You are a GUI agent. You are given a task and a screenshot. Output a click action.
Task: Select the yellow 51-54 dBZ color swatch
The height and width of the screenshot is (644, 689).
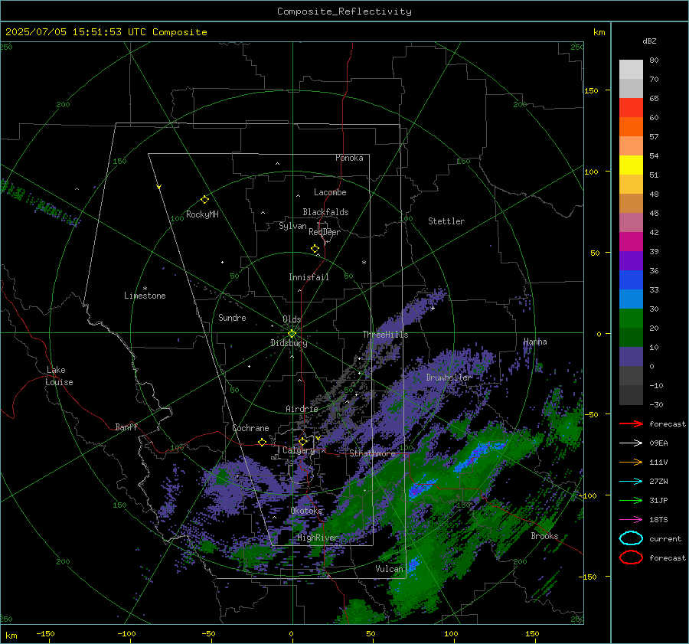[x=631, y=165]
